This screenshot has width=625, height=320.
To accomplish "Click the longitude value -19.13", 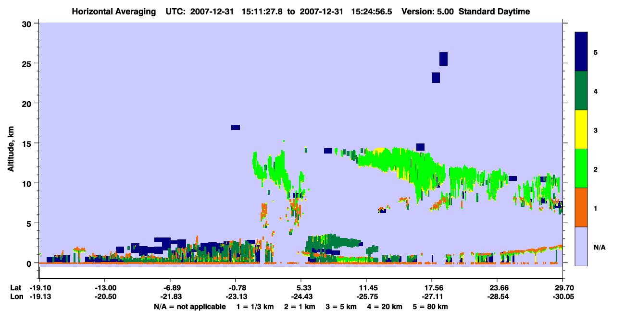I will click(x=39, y=296).
